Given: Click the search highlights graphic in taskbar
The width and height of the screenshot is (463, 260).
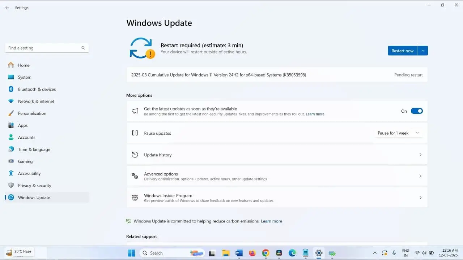Looking at the screenshot, I should pyautogui.click(x=196, y=253).
